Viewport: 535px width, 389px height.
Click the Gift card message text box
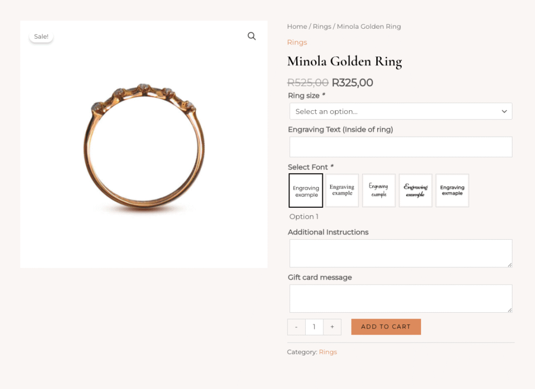400,298
